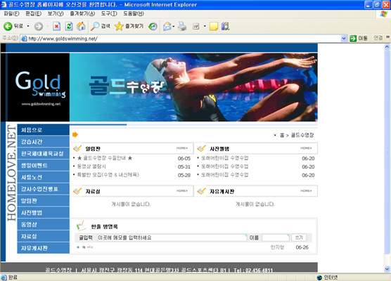Click the 이동 go button label
Screen dimensions: 391x281
(363, 39)
